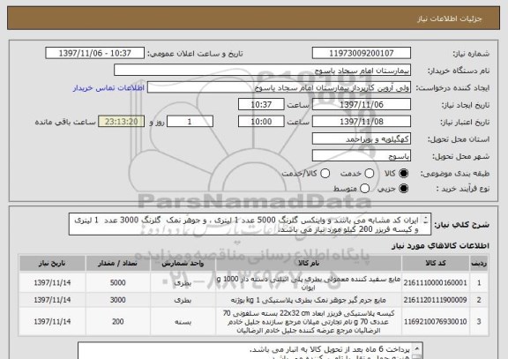Click the تاریخ نیاز column header
508x359 pixels.
coord(52,263)
